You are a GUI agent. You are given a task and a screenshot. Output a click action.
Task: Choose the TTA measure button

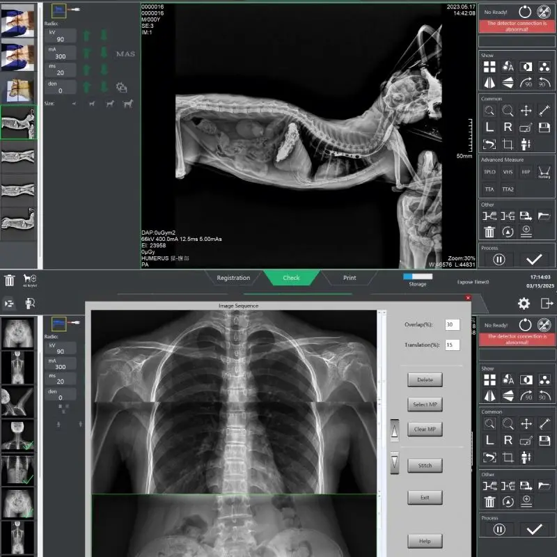pos(489,189)
